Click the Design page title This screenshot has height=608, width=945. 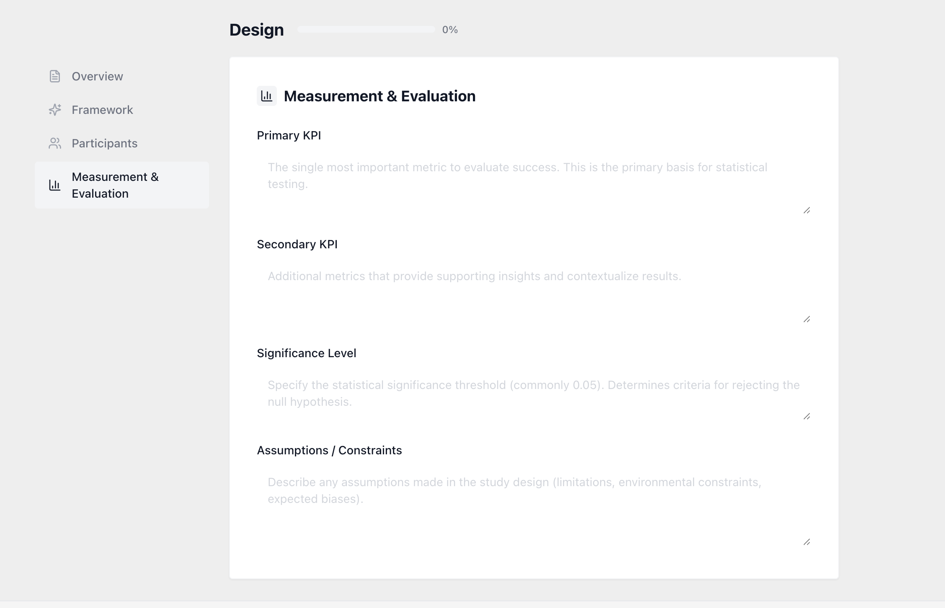point(256,29)
